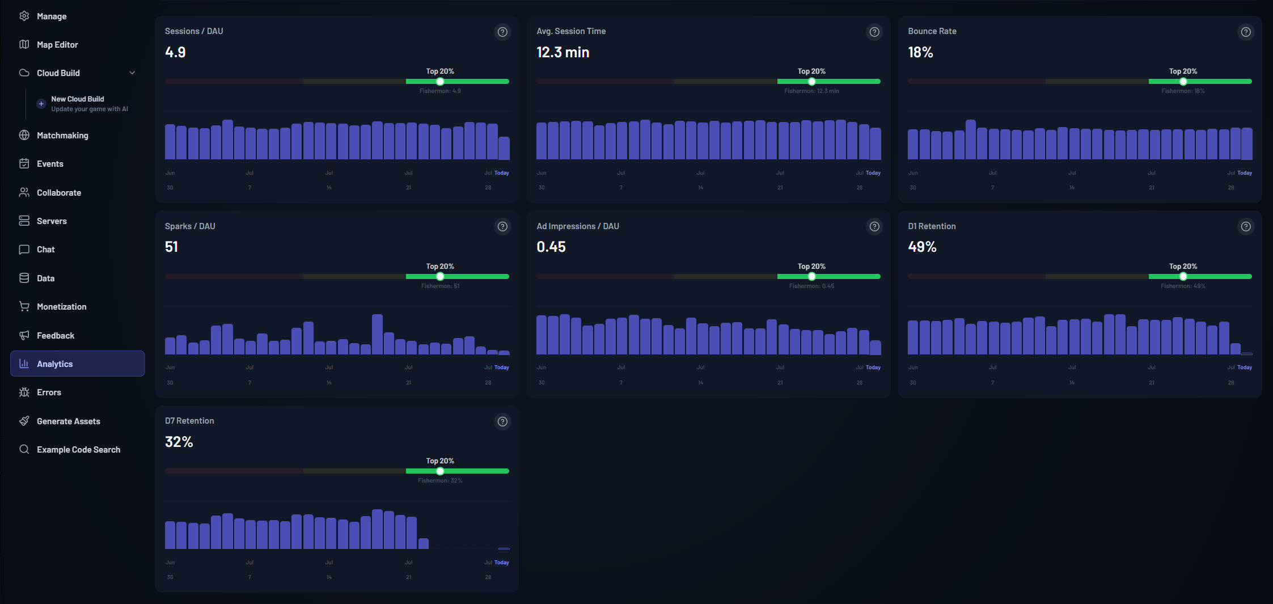Click the tallest bar in Bounce Rate chart
The width and height of the screenshot is (1273, 604).
coord(970,140)
